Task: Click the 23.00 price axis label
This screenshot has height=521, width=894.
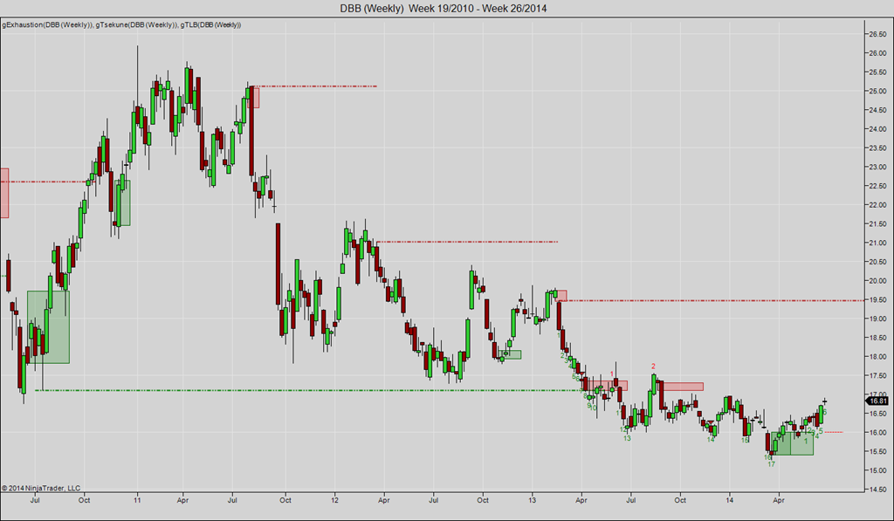Action: [x=877, y=167]
